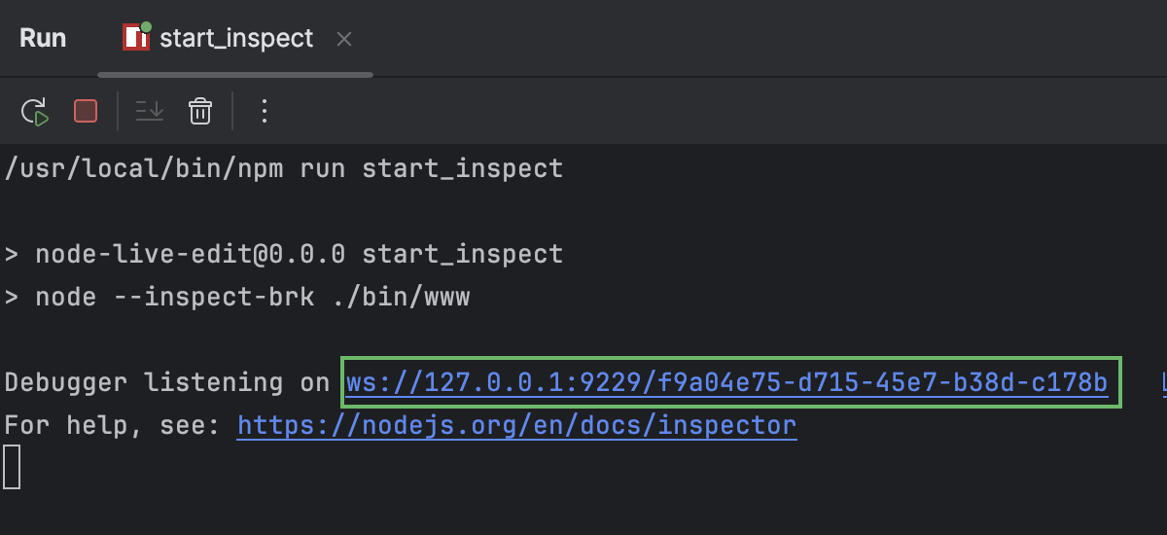Open the ws://127.0.0.1:9229 debugger link
Viewport: 1167px width, 535px height.
pyautogui.click(x=726, y=383)
